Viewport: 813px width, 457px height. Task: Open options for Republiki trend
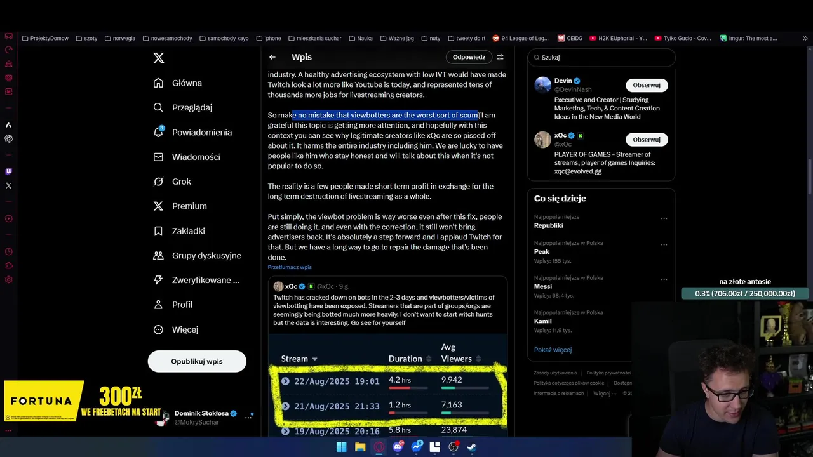[x=664, y=218]
